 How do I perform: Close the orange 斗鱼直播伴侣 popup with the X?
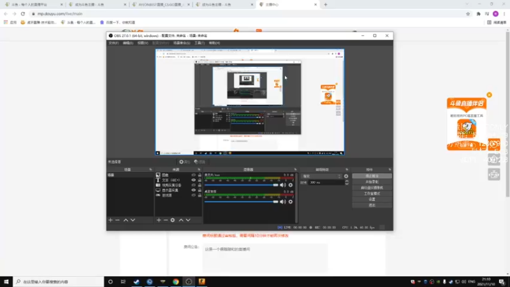[x=489, y=95]
